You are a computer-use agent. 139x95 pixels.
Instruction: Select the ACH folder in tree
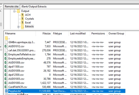28,15
